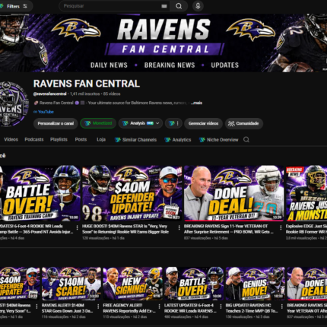Click Gerenciar vídeos button
Viewport: 327px width, 327px height.
[203, 123]
